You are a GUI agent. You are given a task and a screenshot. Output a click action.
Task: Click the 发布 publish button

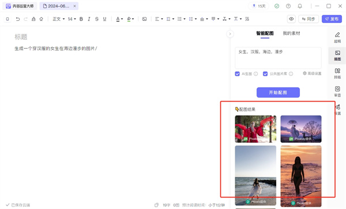click(x=332, y=19)
